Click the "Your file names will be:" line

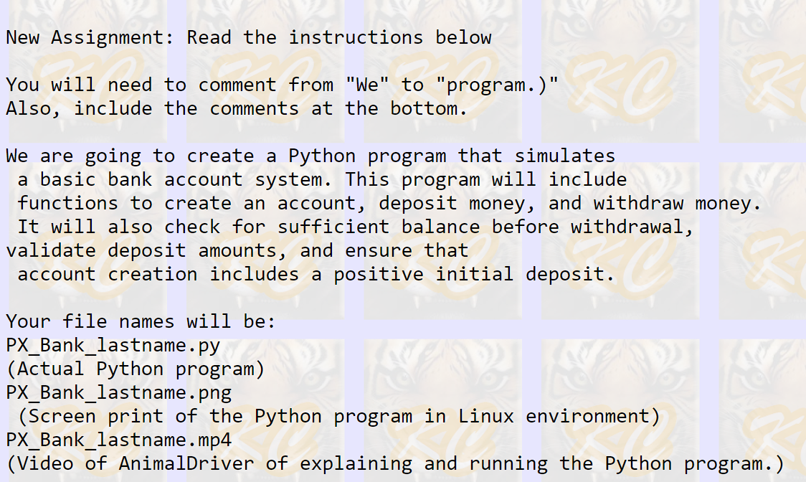pos(141,321)
